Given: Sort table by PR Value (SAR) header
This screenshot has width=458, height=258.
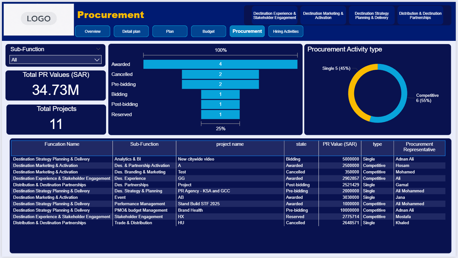Looking at the screenshot, I should tap(340, 144).
